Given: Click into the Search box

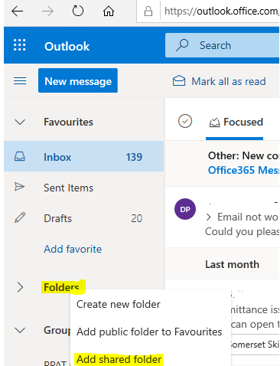Looking at the screenshot, I should pyautogui.click(x=223, y=45).
